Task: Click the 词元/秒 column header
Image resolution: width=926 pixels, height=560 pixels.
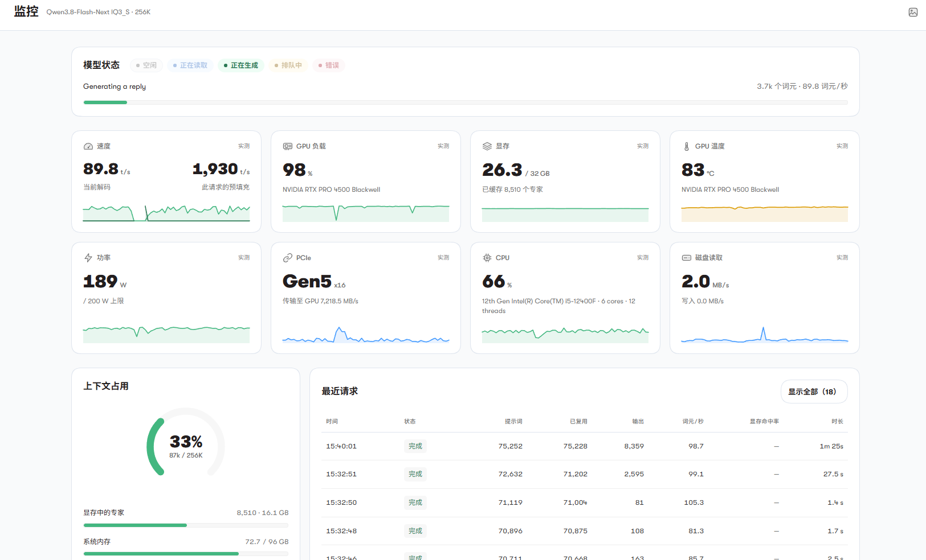Action: tap(693, 422)
